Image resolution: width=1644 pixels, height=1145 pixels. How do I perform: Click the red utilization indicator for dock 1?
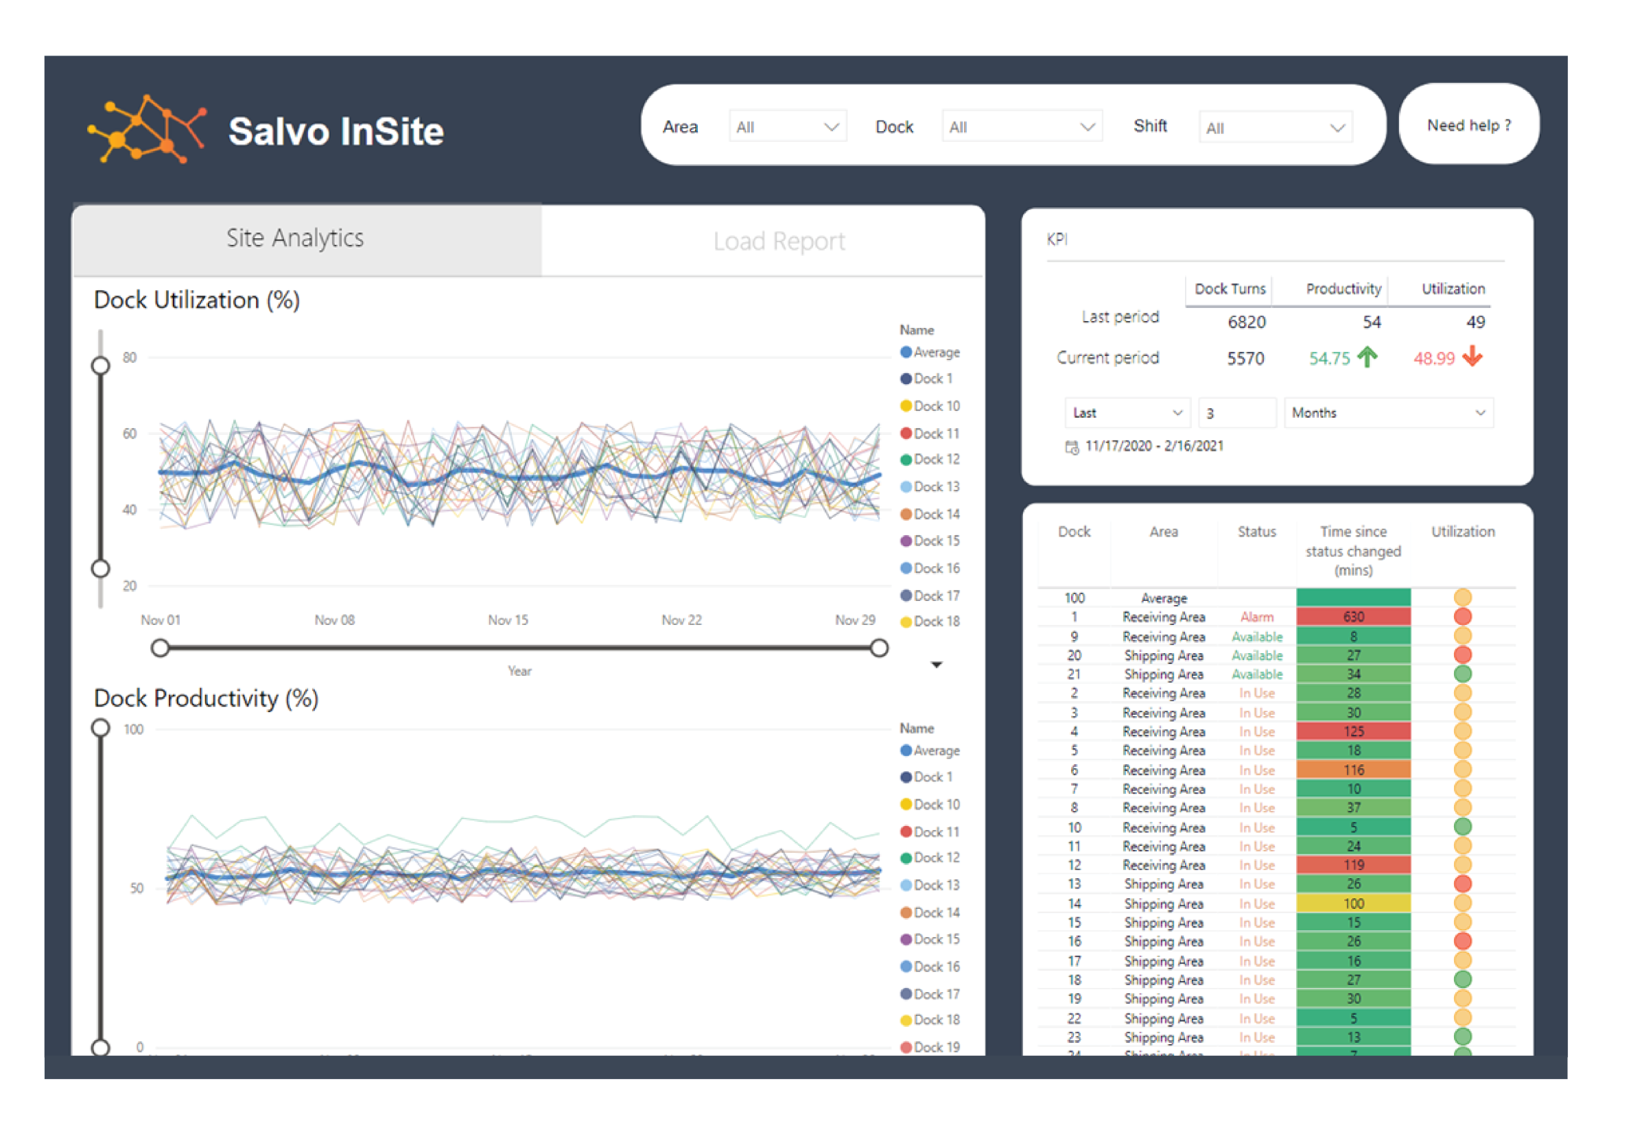click(1463, 617)
